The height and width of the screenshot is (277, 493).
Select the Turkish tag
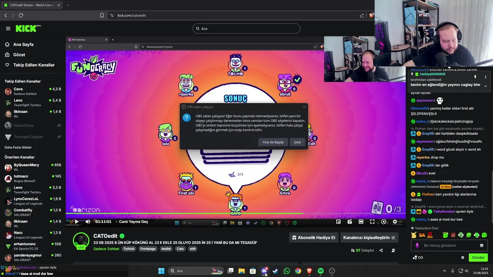tap(129, 249)
